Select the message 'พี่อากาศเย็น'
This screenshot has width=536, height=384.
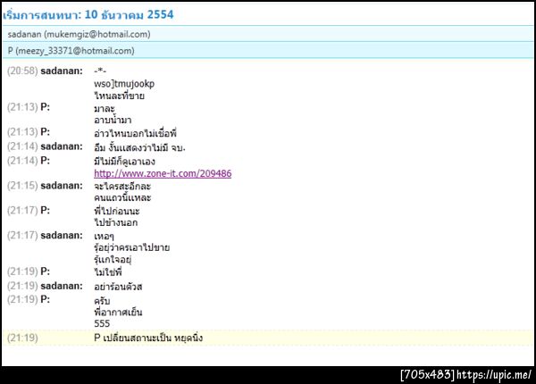point(118,312)
